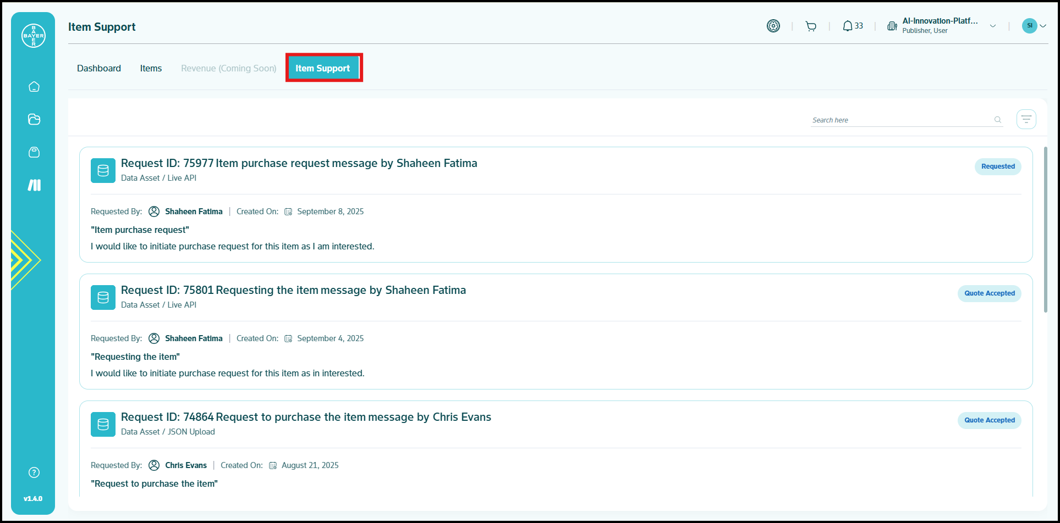The width and height of the screenshot is (1060, 523).
Task: Open notifications bell showing 33
Action: (x=852, y=26)
